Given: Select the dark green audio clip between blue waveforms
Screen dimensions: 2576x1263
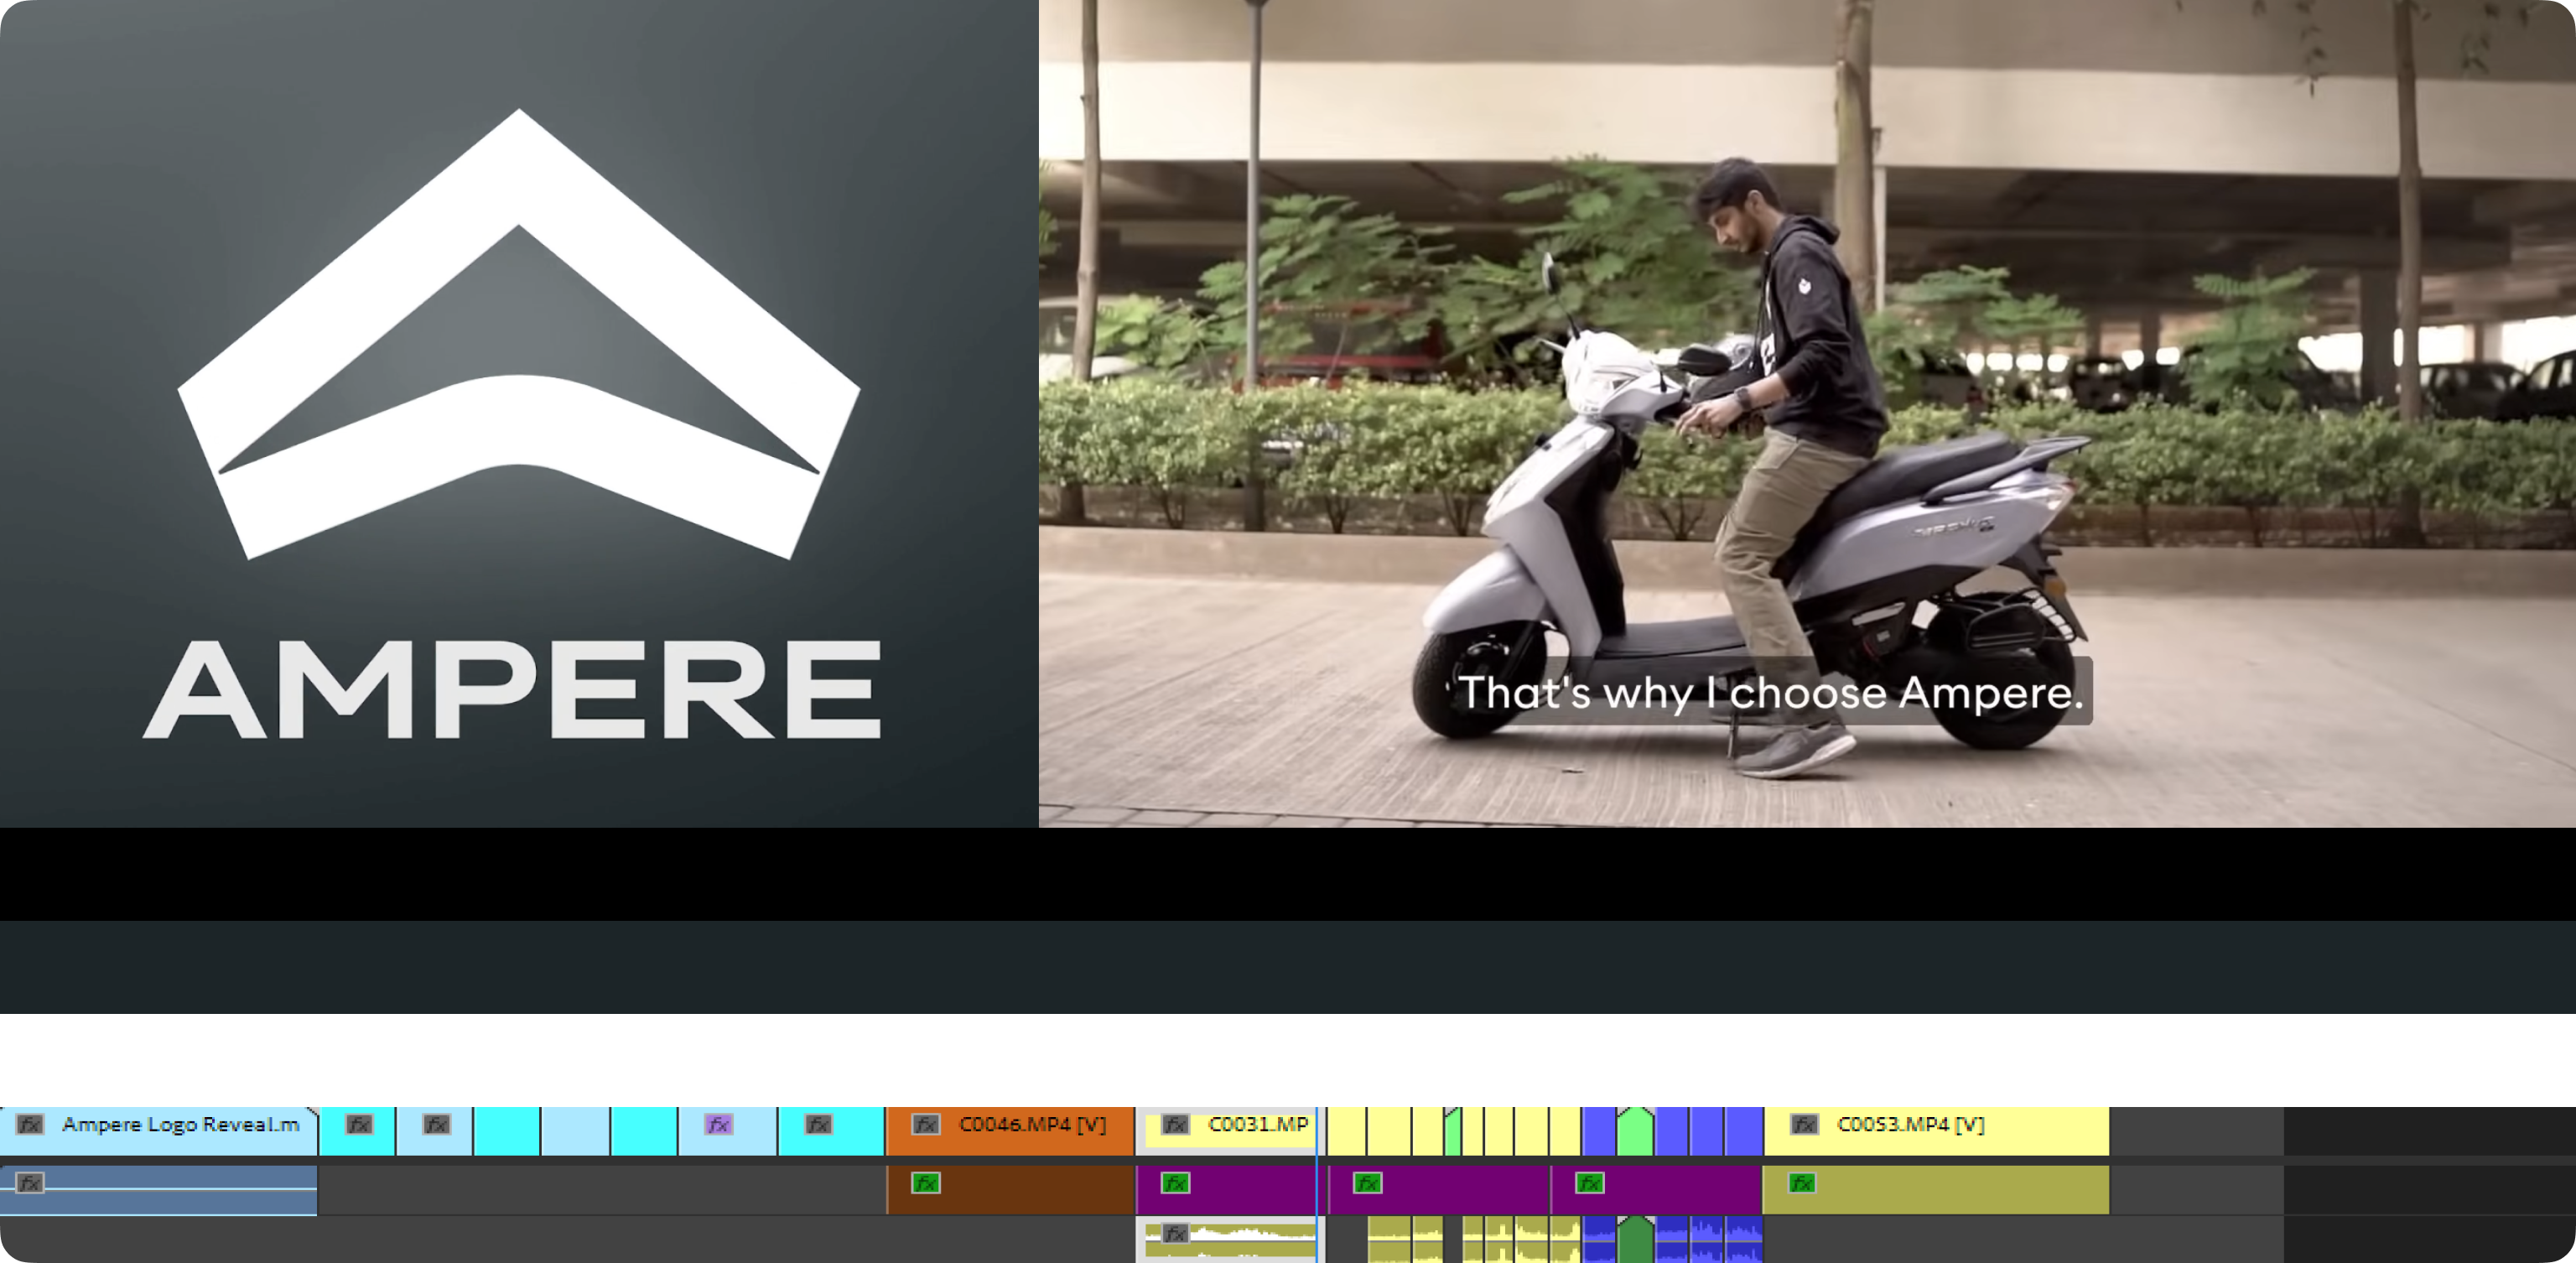Looking at the screenshot, I should click(x=1635, y=1239).
